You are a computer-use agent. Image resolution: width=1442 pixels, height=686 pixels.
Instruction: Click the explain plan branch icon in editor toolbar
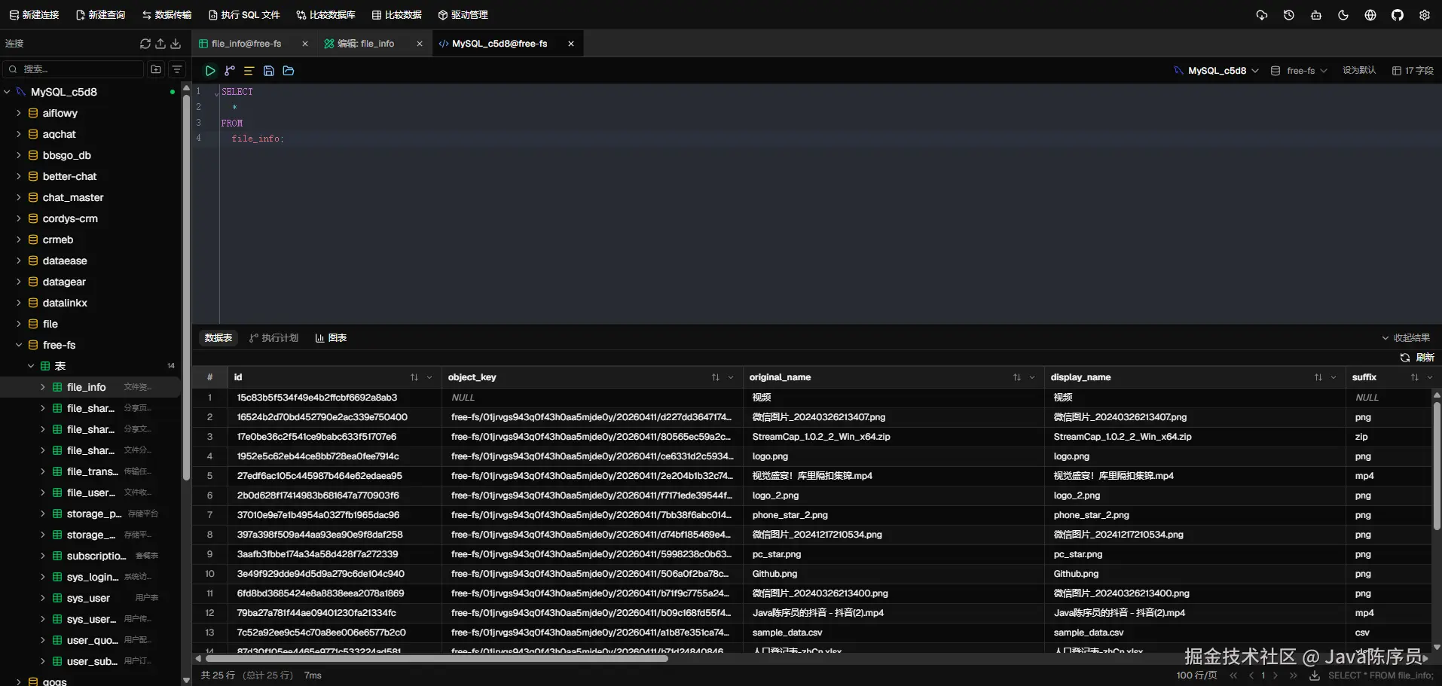(x=230, y=71)
